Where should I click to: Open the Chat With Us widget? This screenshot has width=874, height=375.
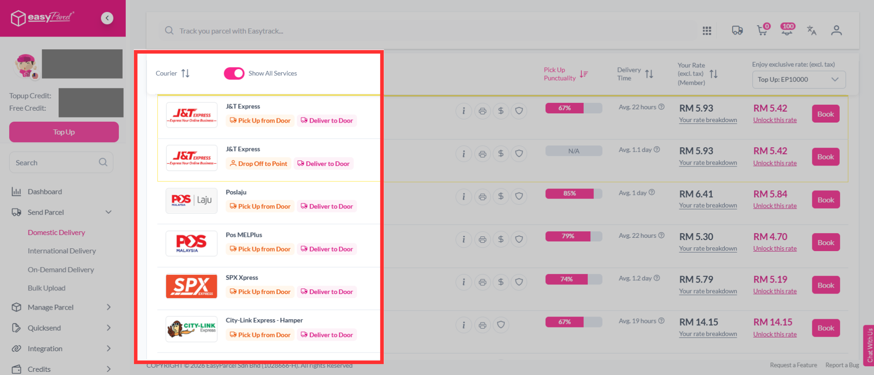869,345
